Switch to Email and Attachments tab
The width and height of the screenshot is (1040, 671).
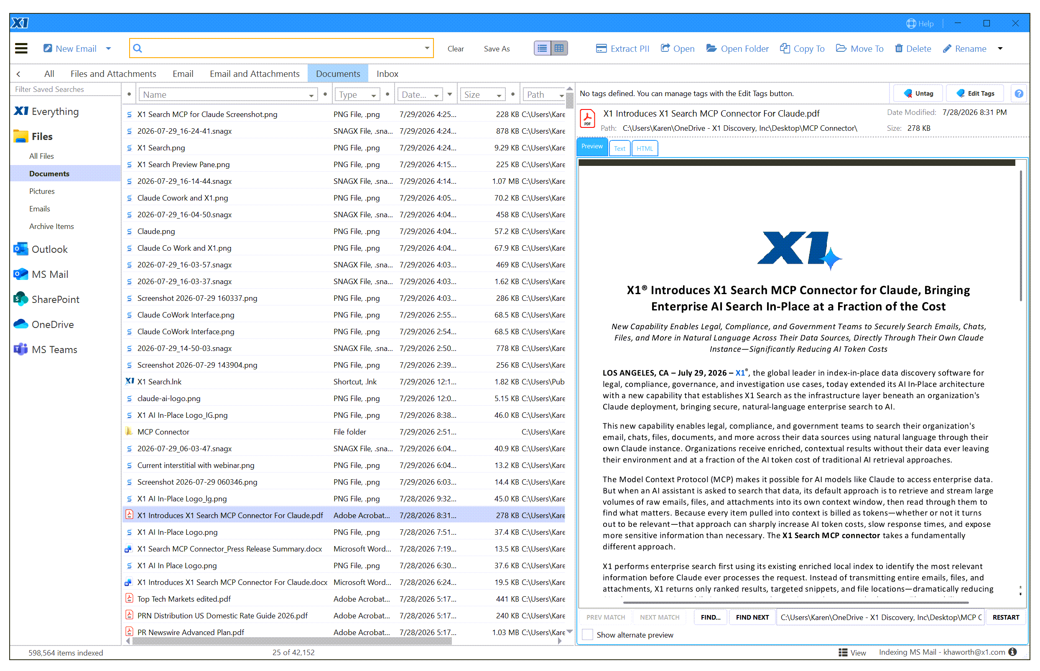(255, 74)
